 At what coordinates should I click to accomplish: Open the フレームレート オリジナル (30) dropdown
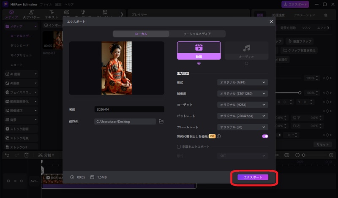243,127
